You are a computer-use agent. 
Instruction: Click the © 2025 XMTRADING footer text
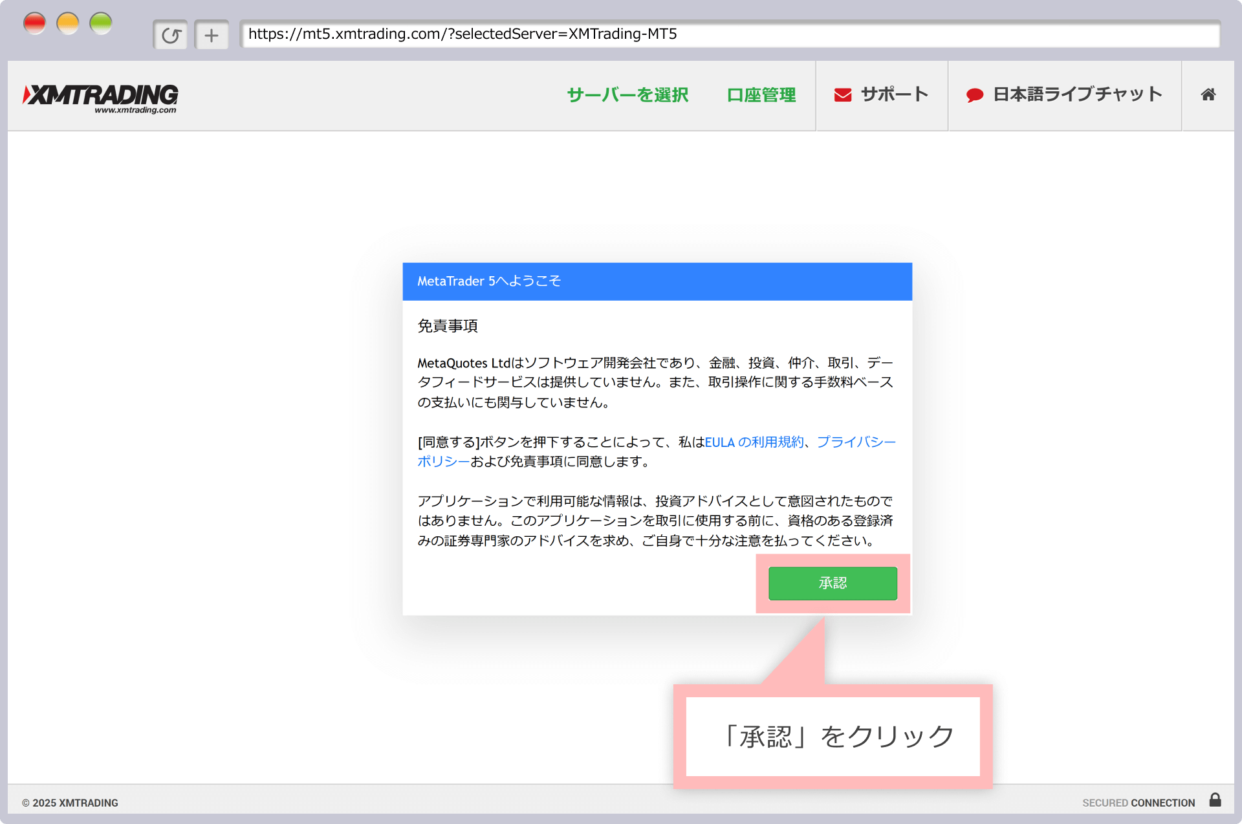(x=70, y=803)
